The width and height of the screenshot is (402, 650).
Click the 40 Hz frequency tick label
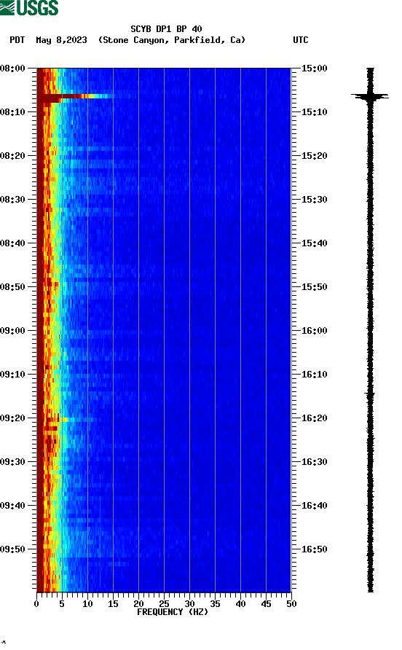coord(241,604)
